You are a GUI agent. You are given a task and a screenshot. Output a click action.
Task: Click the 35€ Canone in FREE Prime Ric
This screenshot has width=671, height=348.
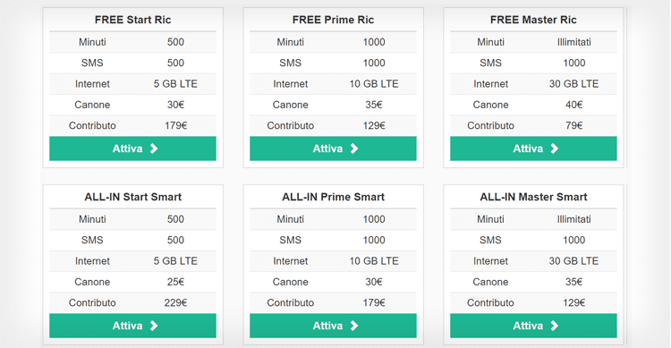[374, 105]
